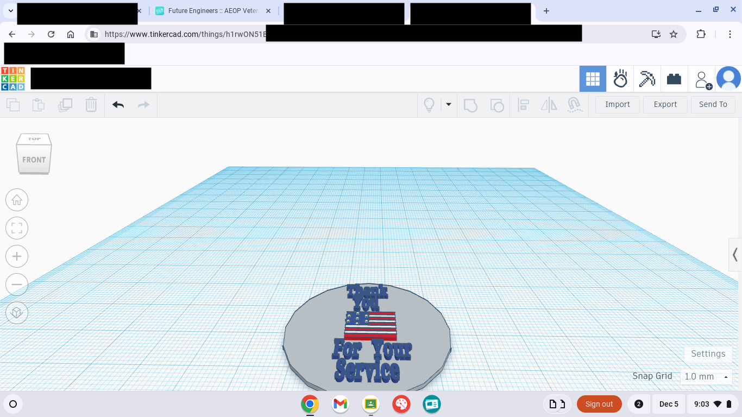Click the TOP face of view cube

pos(34,139)
